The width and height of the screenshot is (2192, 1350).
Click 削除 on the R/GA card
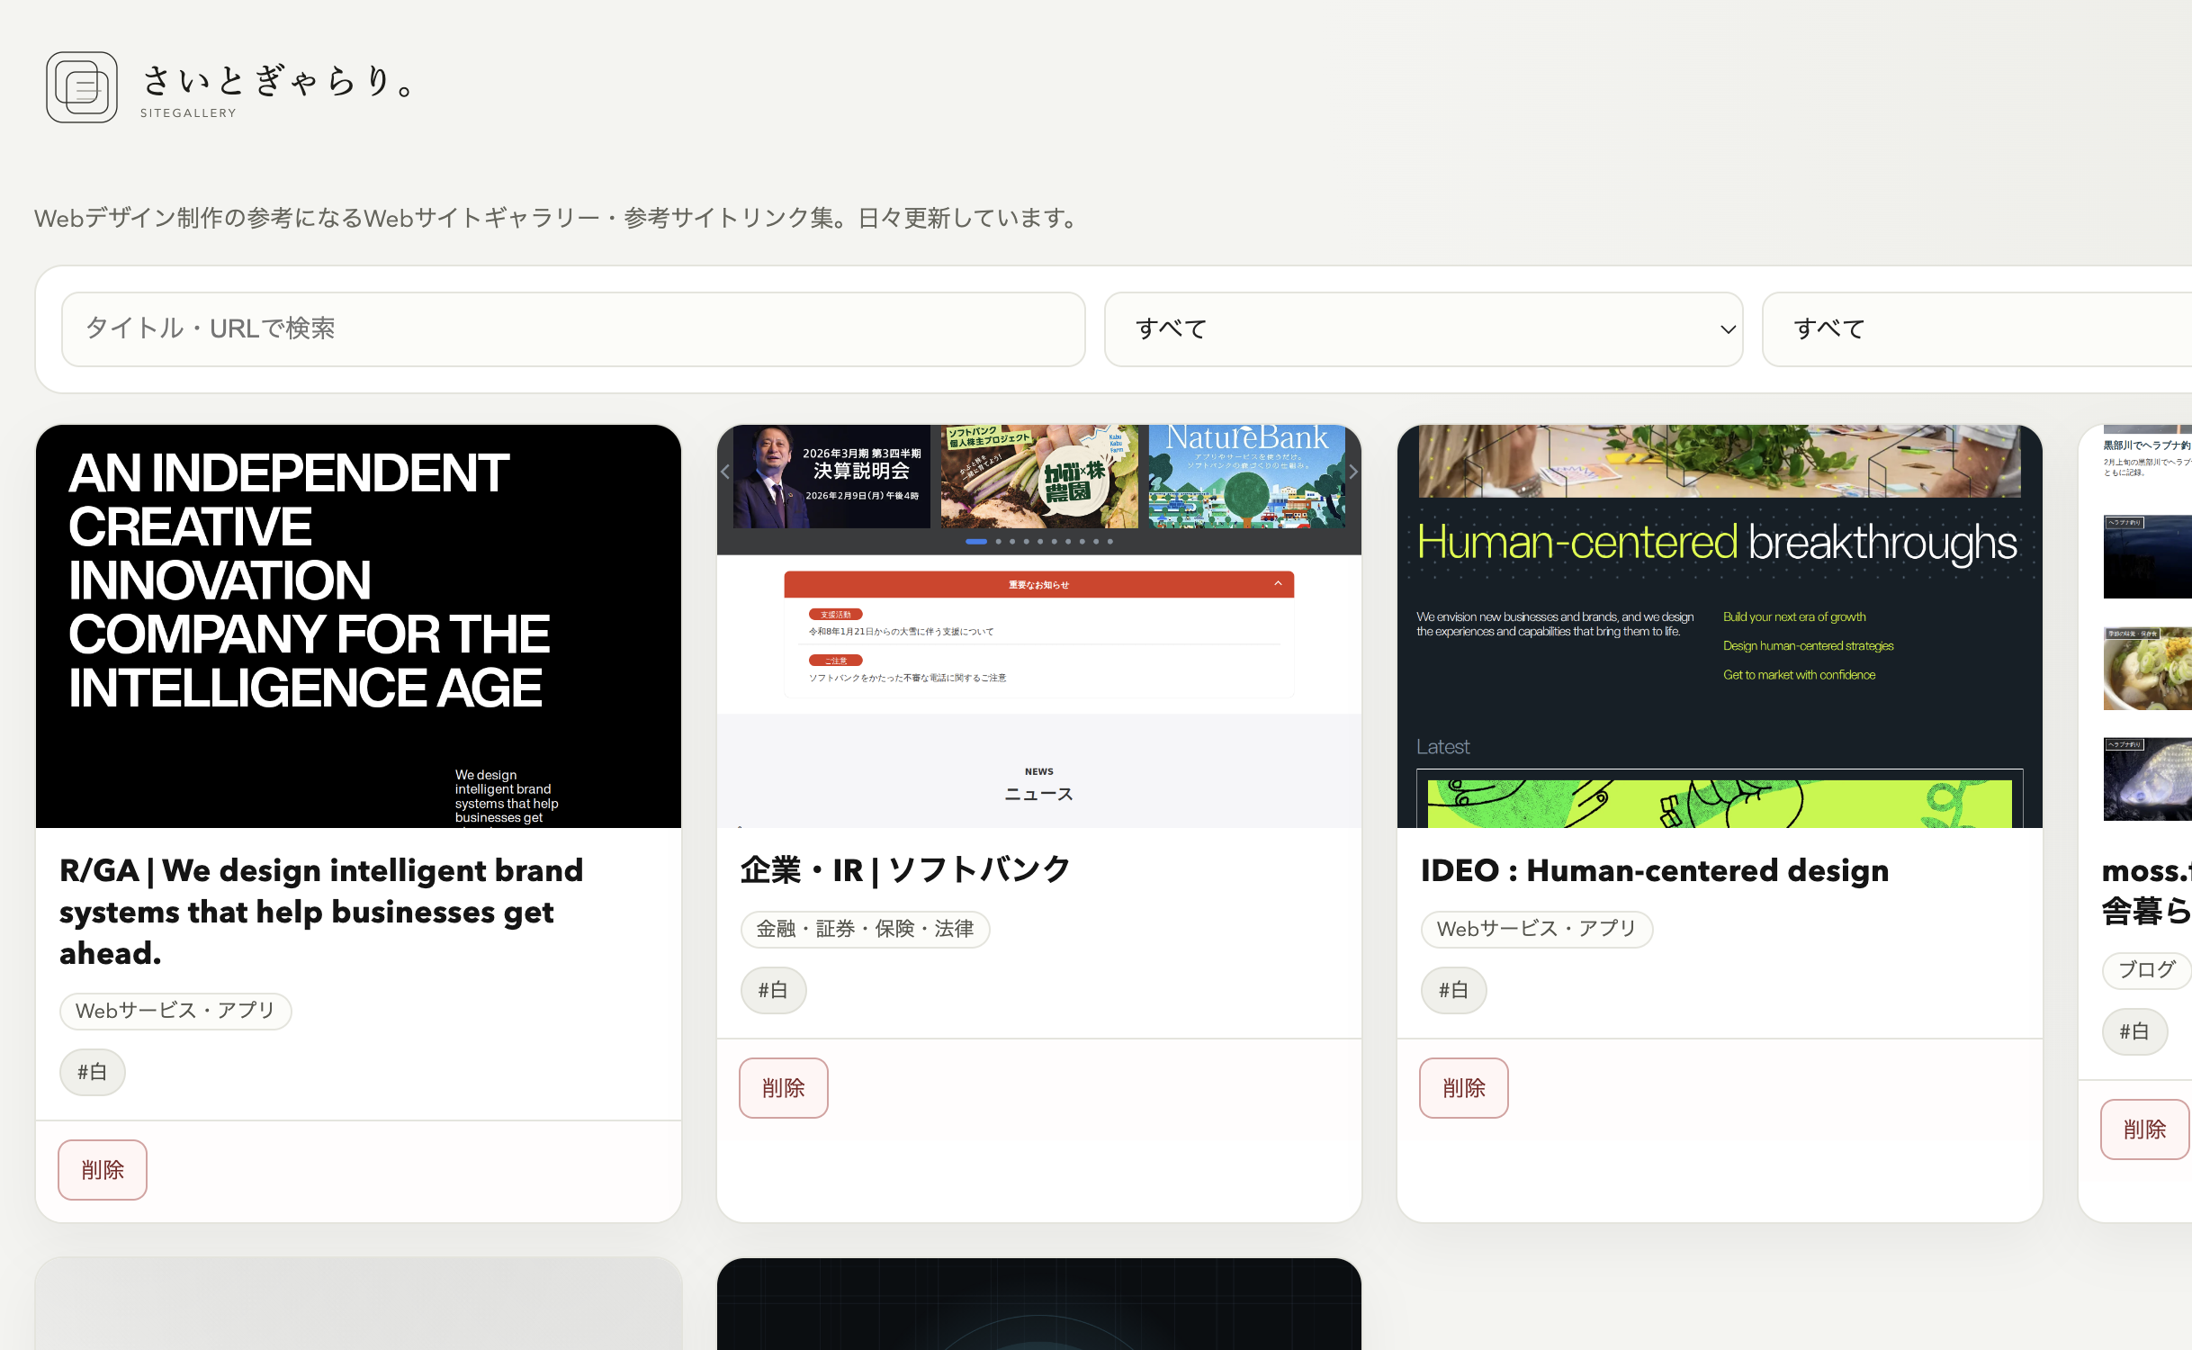[102, 1169]
